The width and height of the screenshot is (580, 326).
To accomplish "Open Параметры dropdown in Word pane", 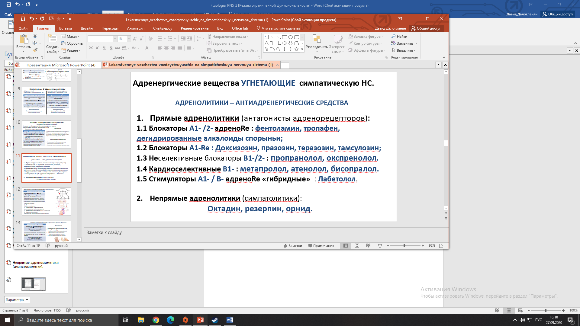I will (x=17, y=300).
